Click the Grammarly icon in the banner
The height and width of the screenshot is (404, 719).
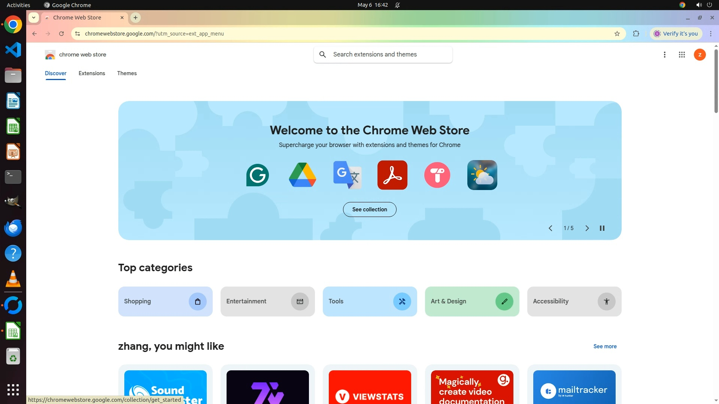258,175
